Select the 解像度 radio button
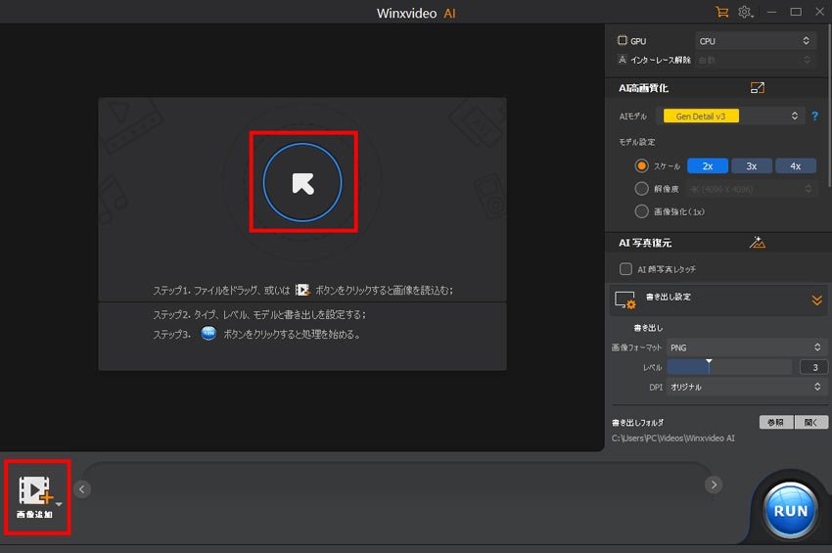 click(641, 188)
